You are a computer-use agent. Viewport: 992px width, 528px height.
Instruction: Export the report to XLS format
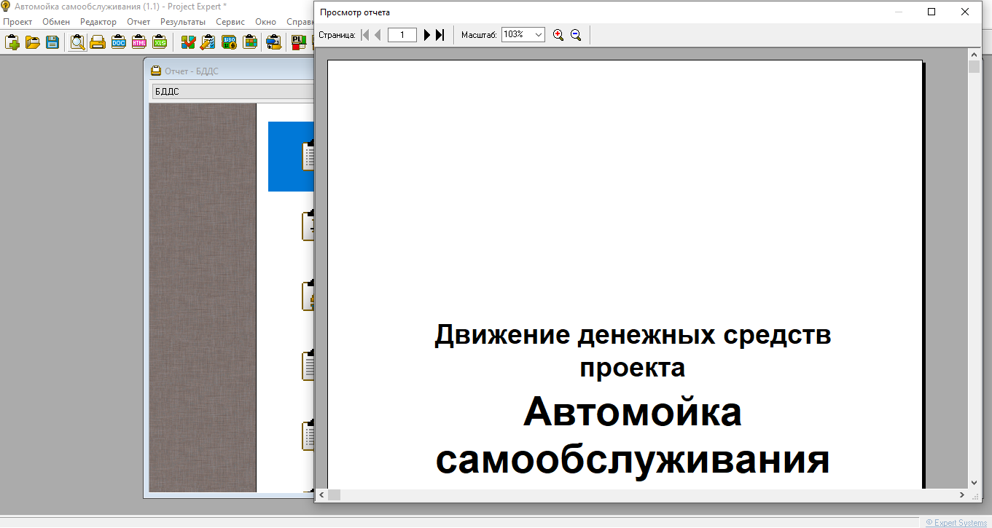point(160,42)
